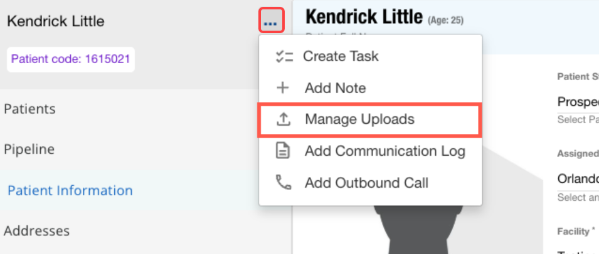Click the Patient code 1615021 badge

[x=70, y=60]
